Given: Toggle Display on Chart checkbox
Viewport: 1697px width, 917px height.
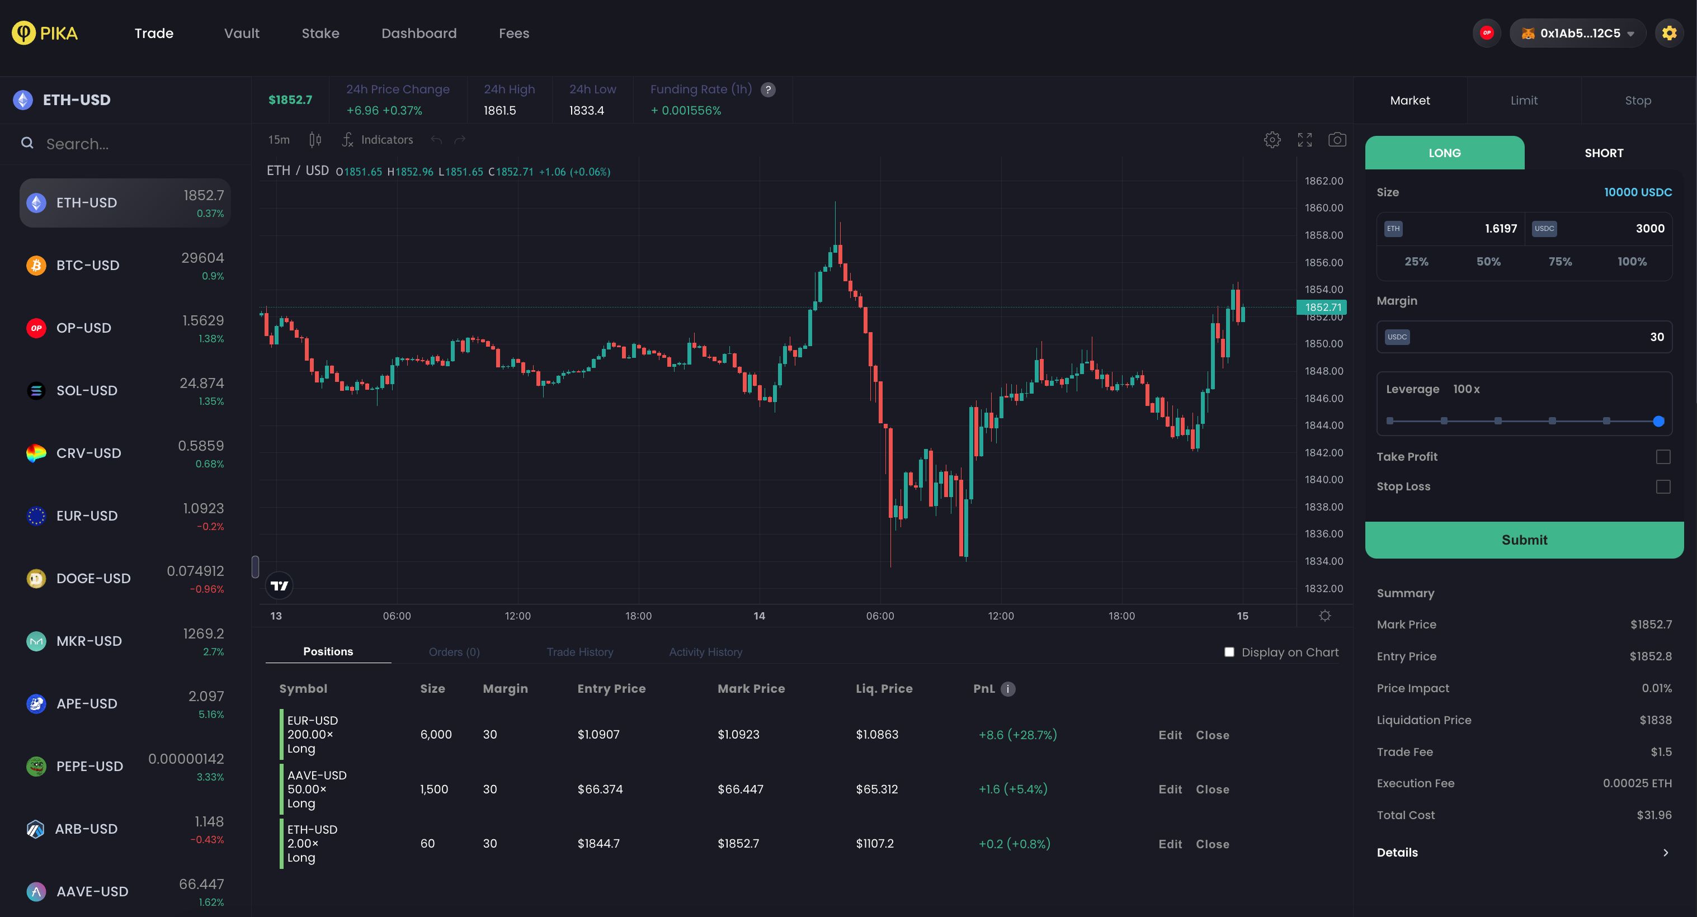Looking at the screenshot, I should click(x=1229, y=652).
